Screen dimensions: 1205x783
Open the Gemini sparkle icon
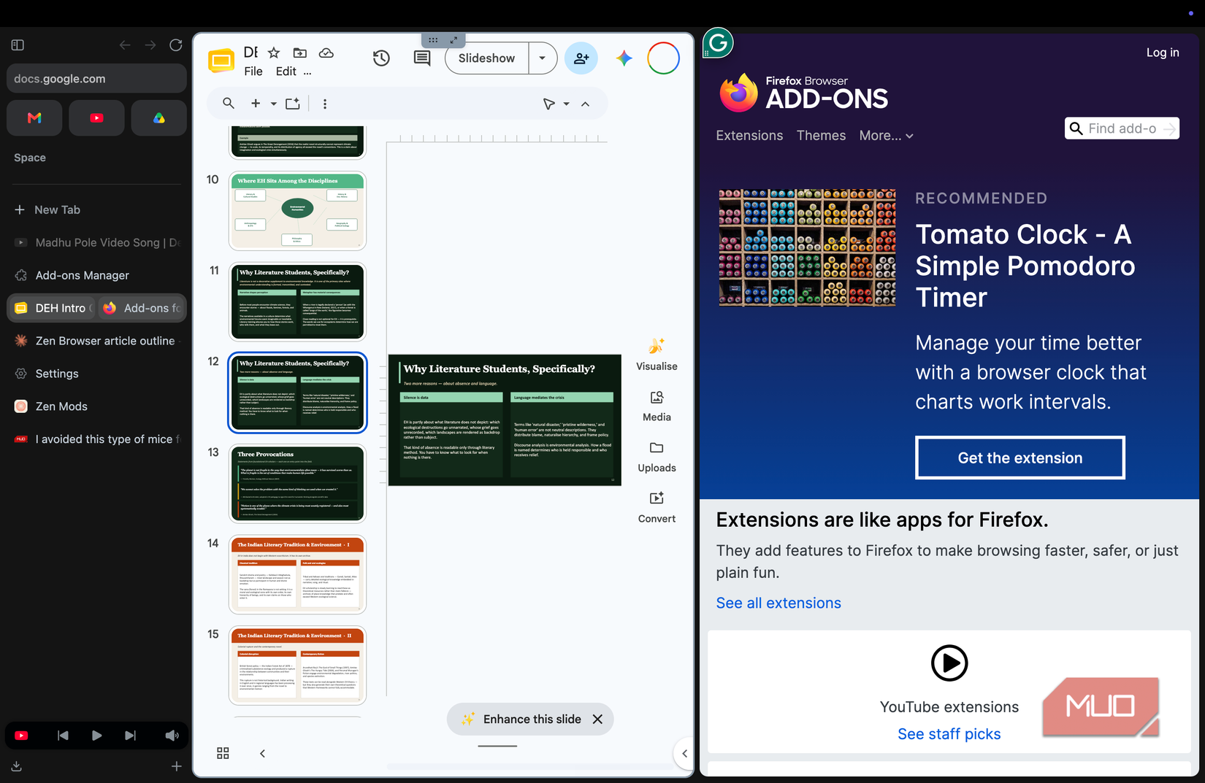point(624,58)
